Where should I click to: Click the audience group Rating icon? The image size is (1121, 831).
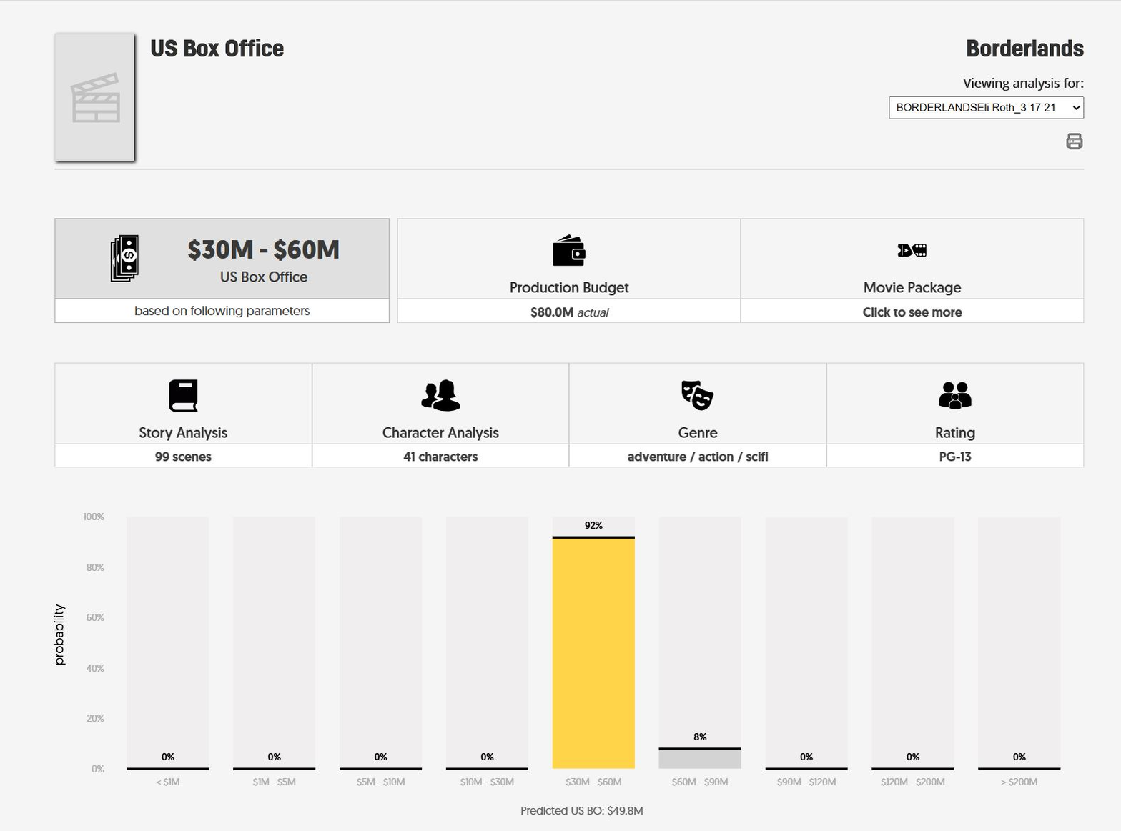[955, 395]
